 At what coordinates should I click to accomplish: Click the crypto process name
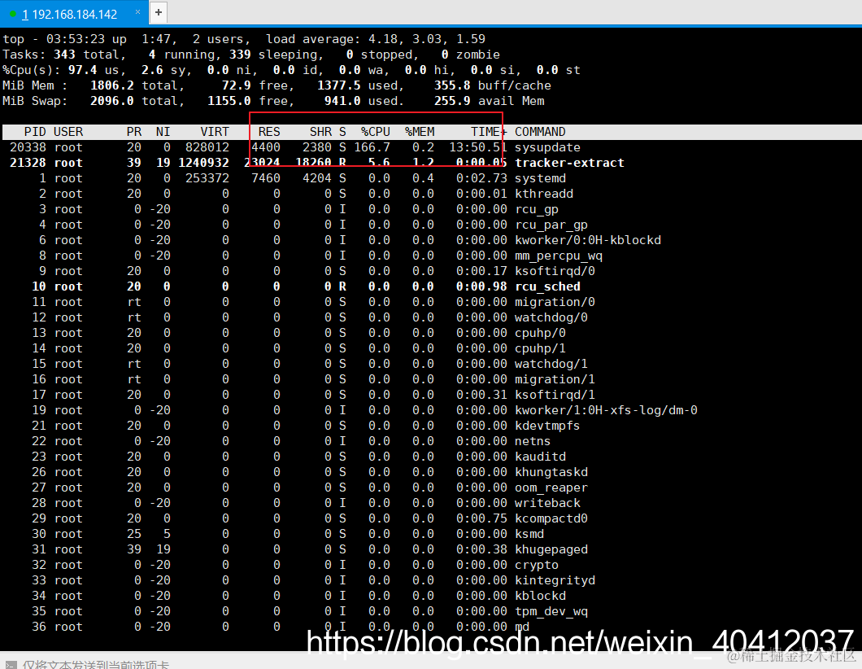537,565
